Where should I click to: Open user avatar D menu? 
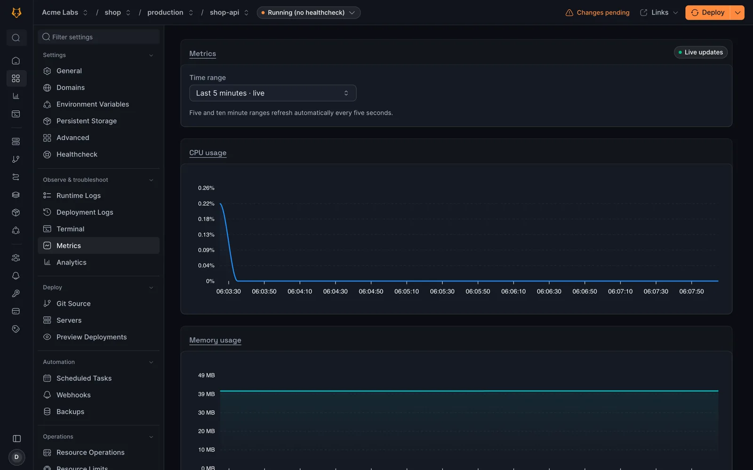pyautogui.click(x=16, y=457)
